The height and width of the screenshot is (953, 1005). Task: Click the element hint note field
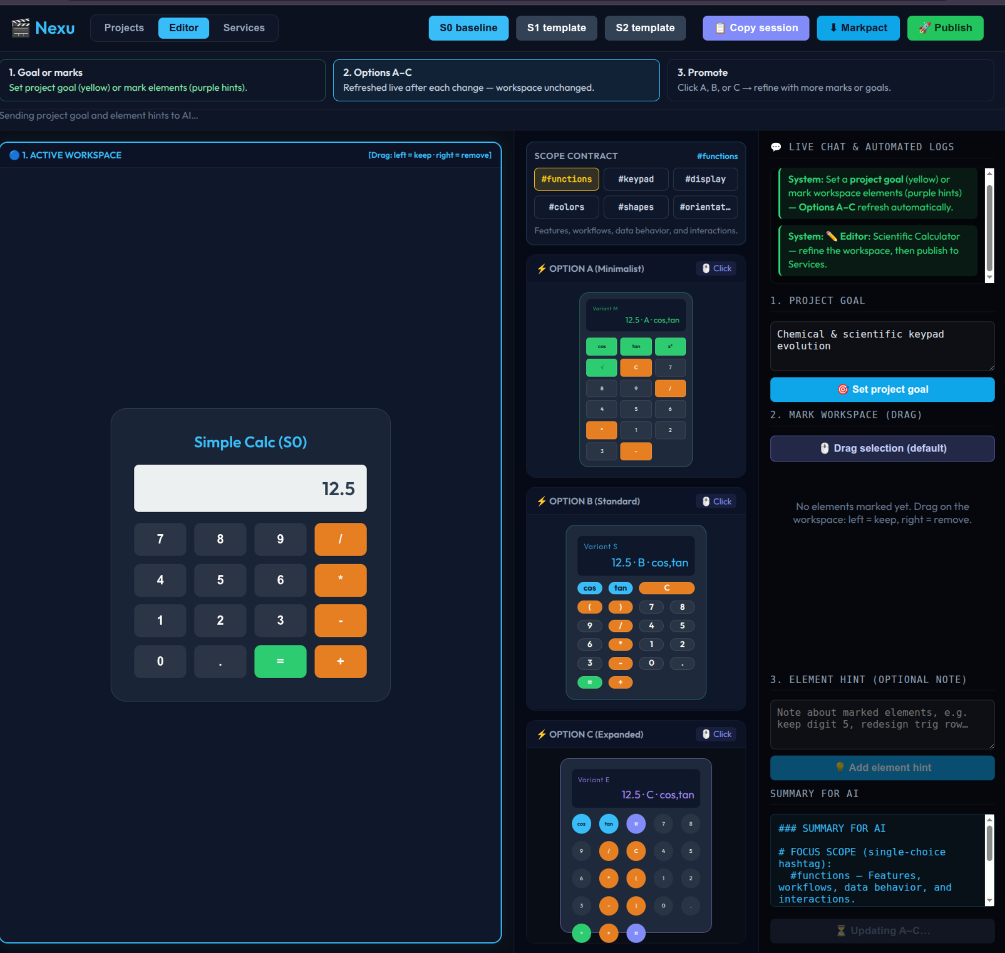(882, 724)
